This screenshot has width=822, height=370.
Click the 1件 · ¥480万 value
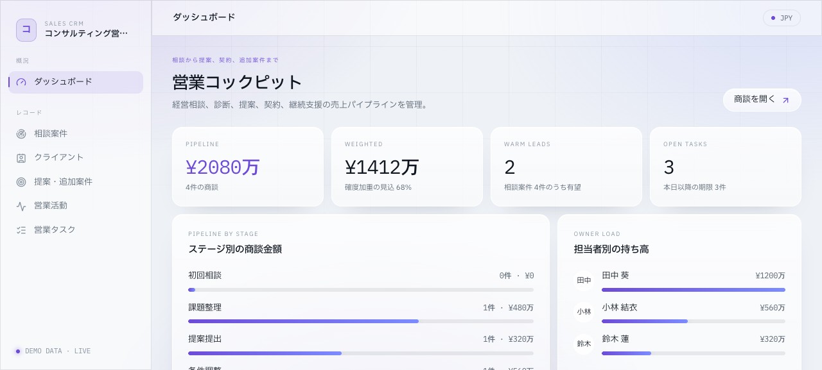[x=508, y=308]
